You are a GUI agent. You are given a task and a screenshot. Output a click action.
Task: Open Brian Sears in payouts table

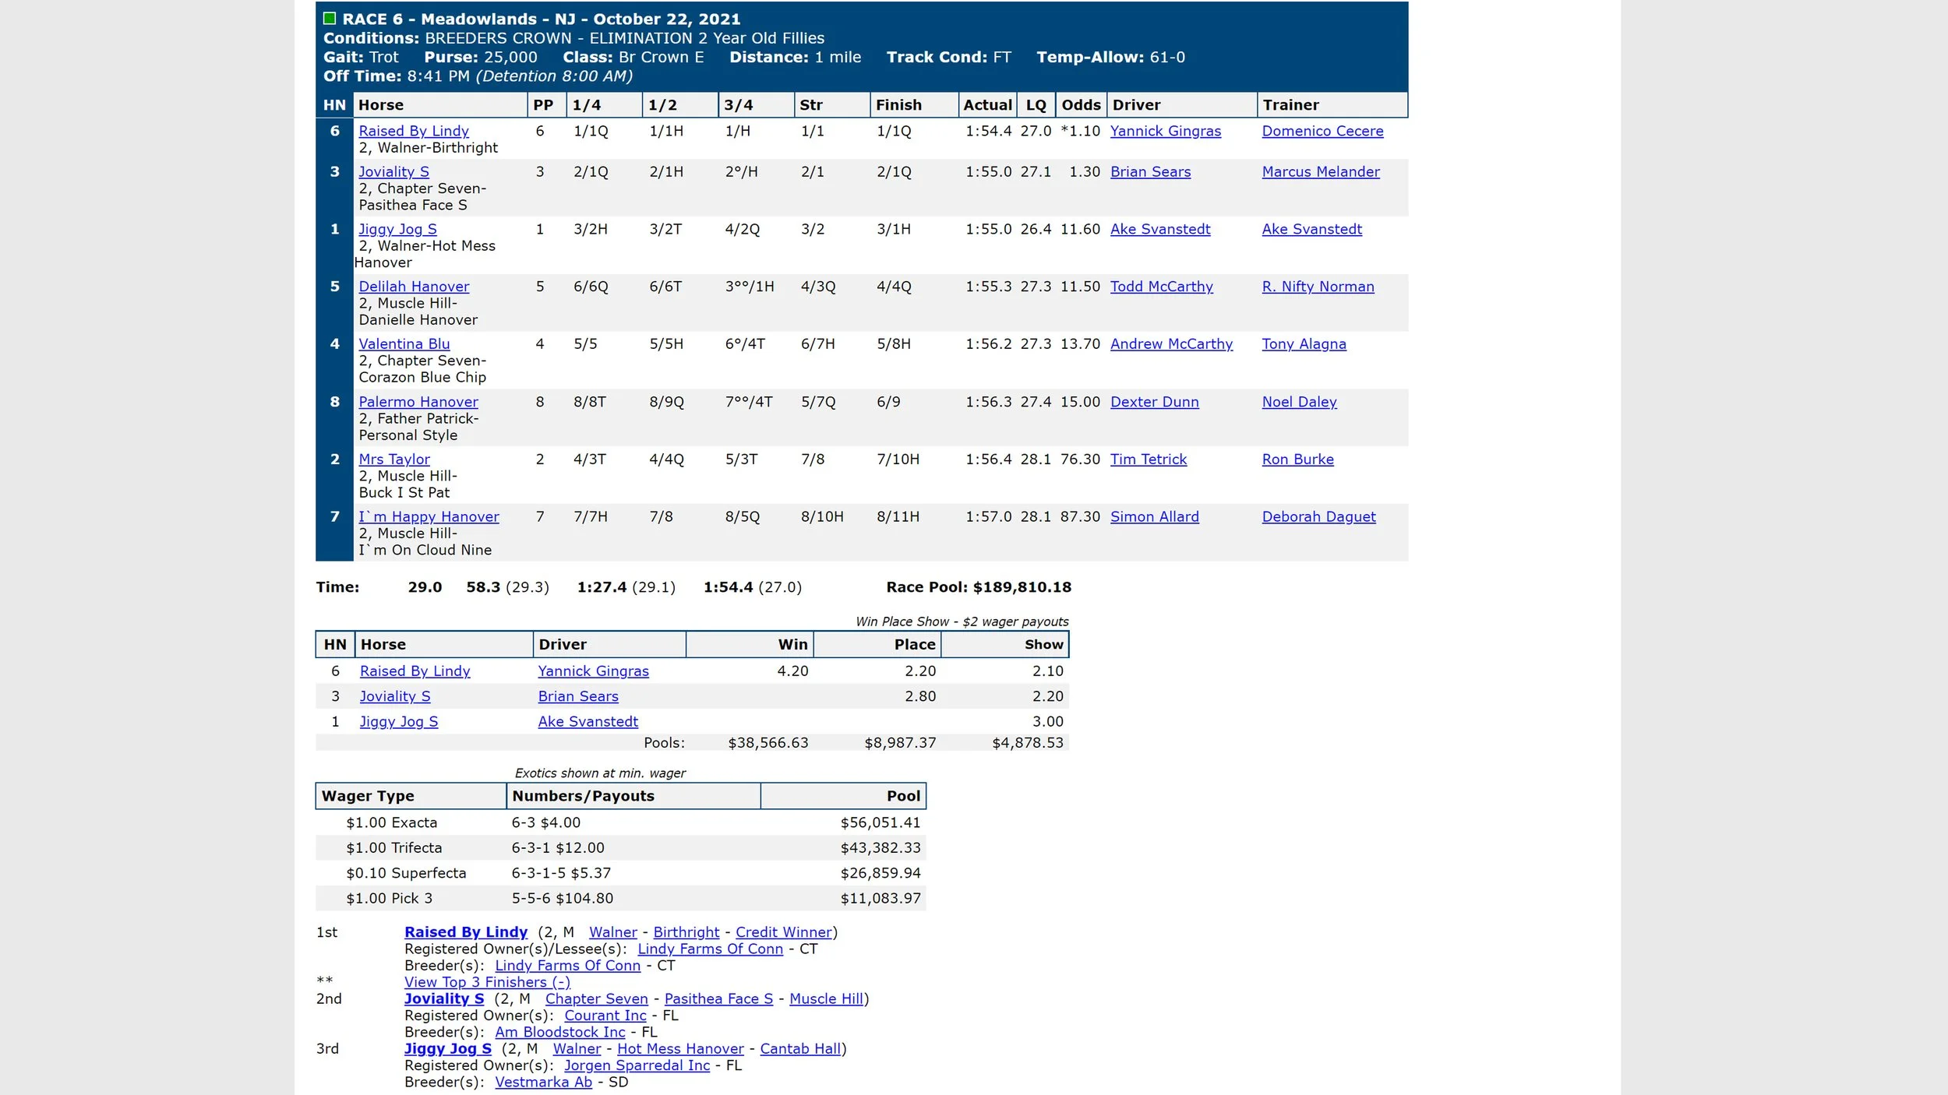pyautogui.click(x=578, y=696)
